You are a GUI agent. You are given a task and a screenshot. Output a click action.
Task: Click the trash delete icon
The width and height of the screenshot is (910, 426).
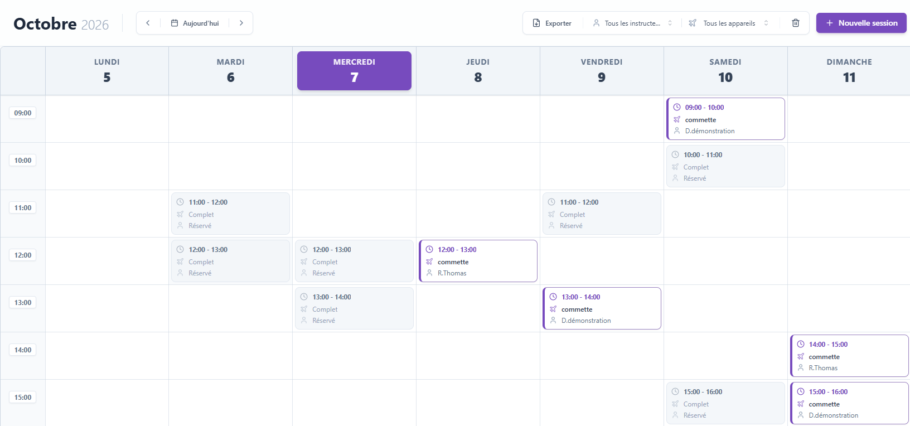click(x=796, y=23)
